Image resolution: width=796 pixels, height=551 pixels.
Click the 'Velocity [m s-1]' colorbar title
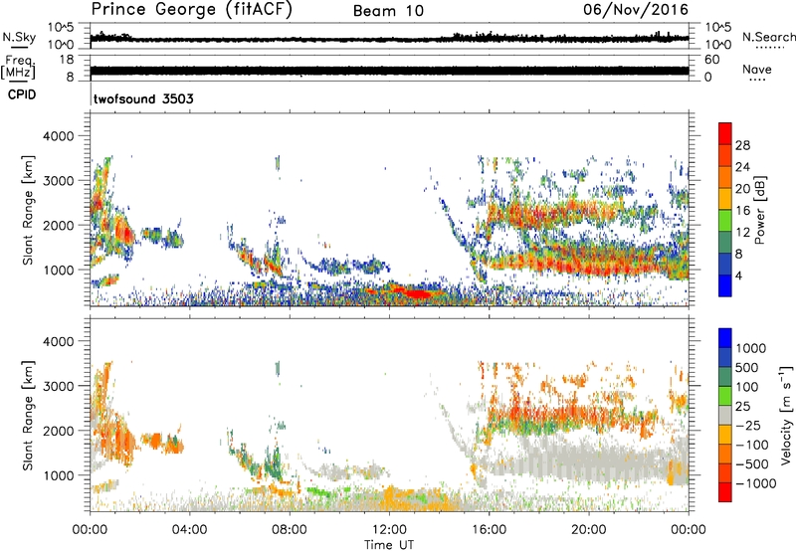point(786,415)
